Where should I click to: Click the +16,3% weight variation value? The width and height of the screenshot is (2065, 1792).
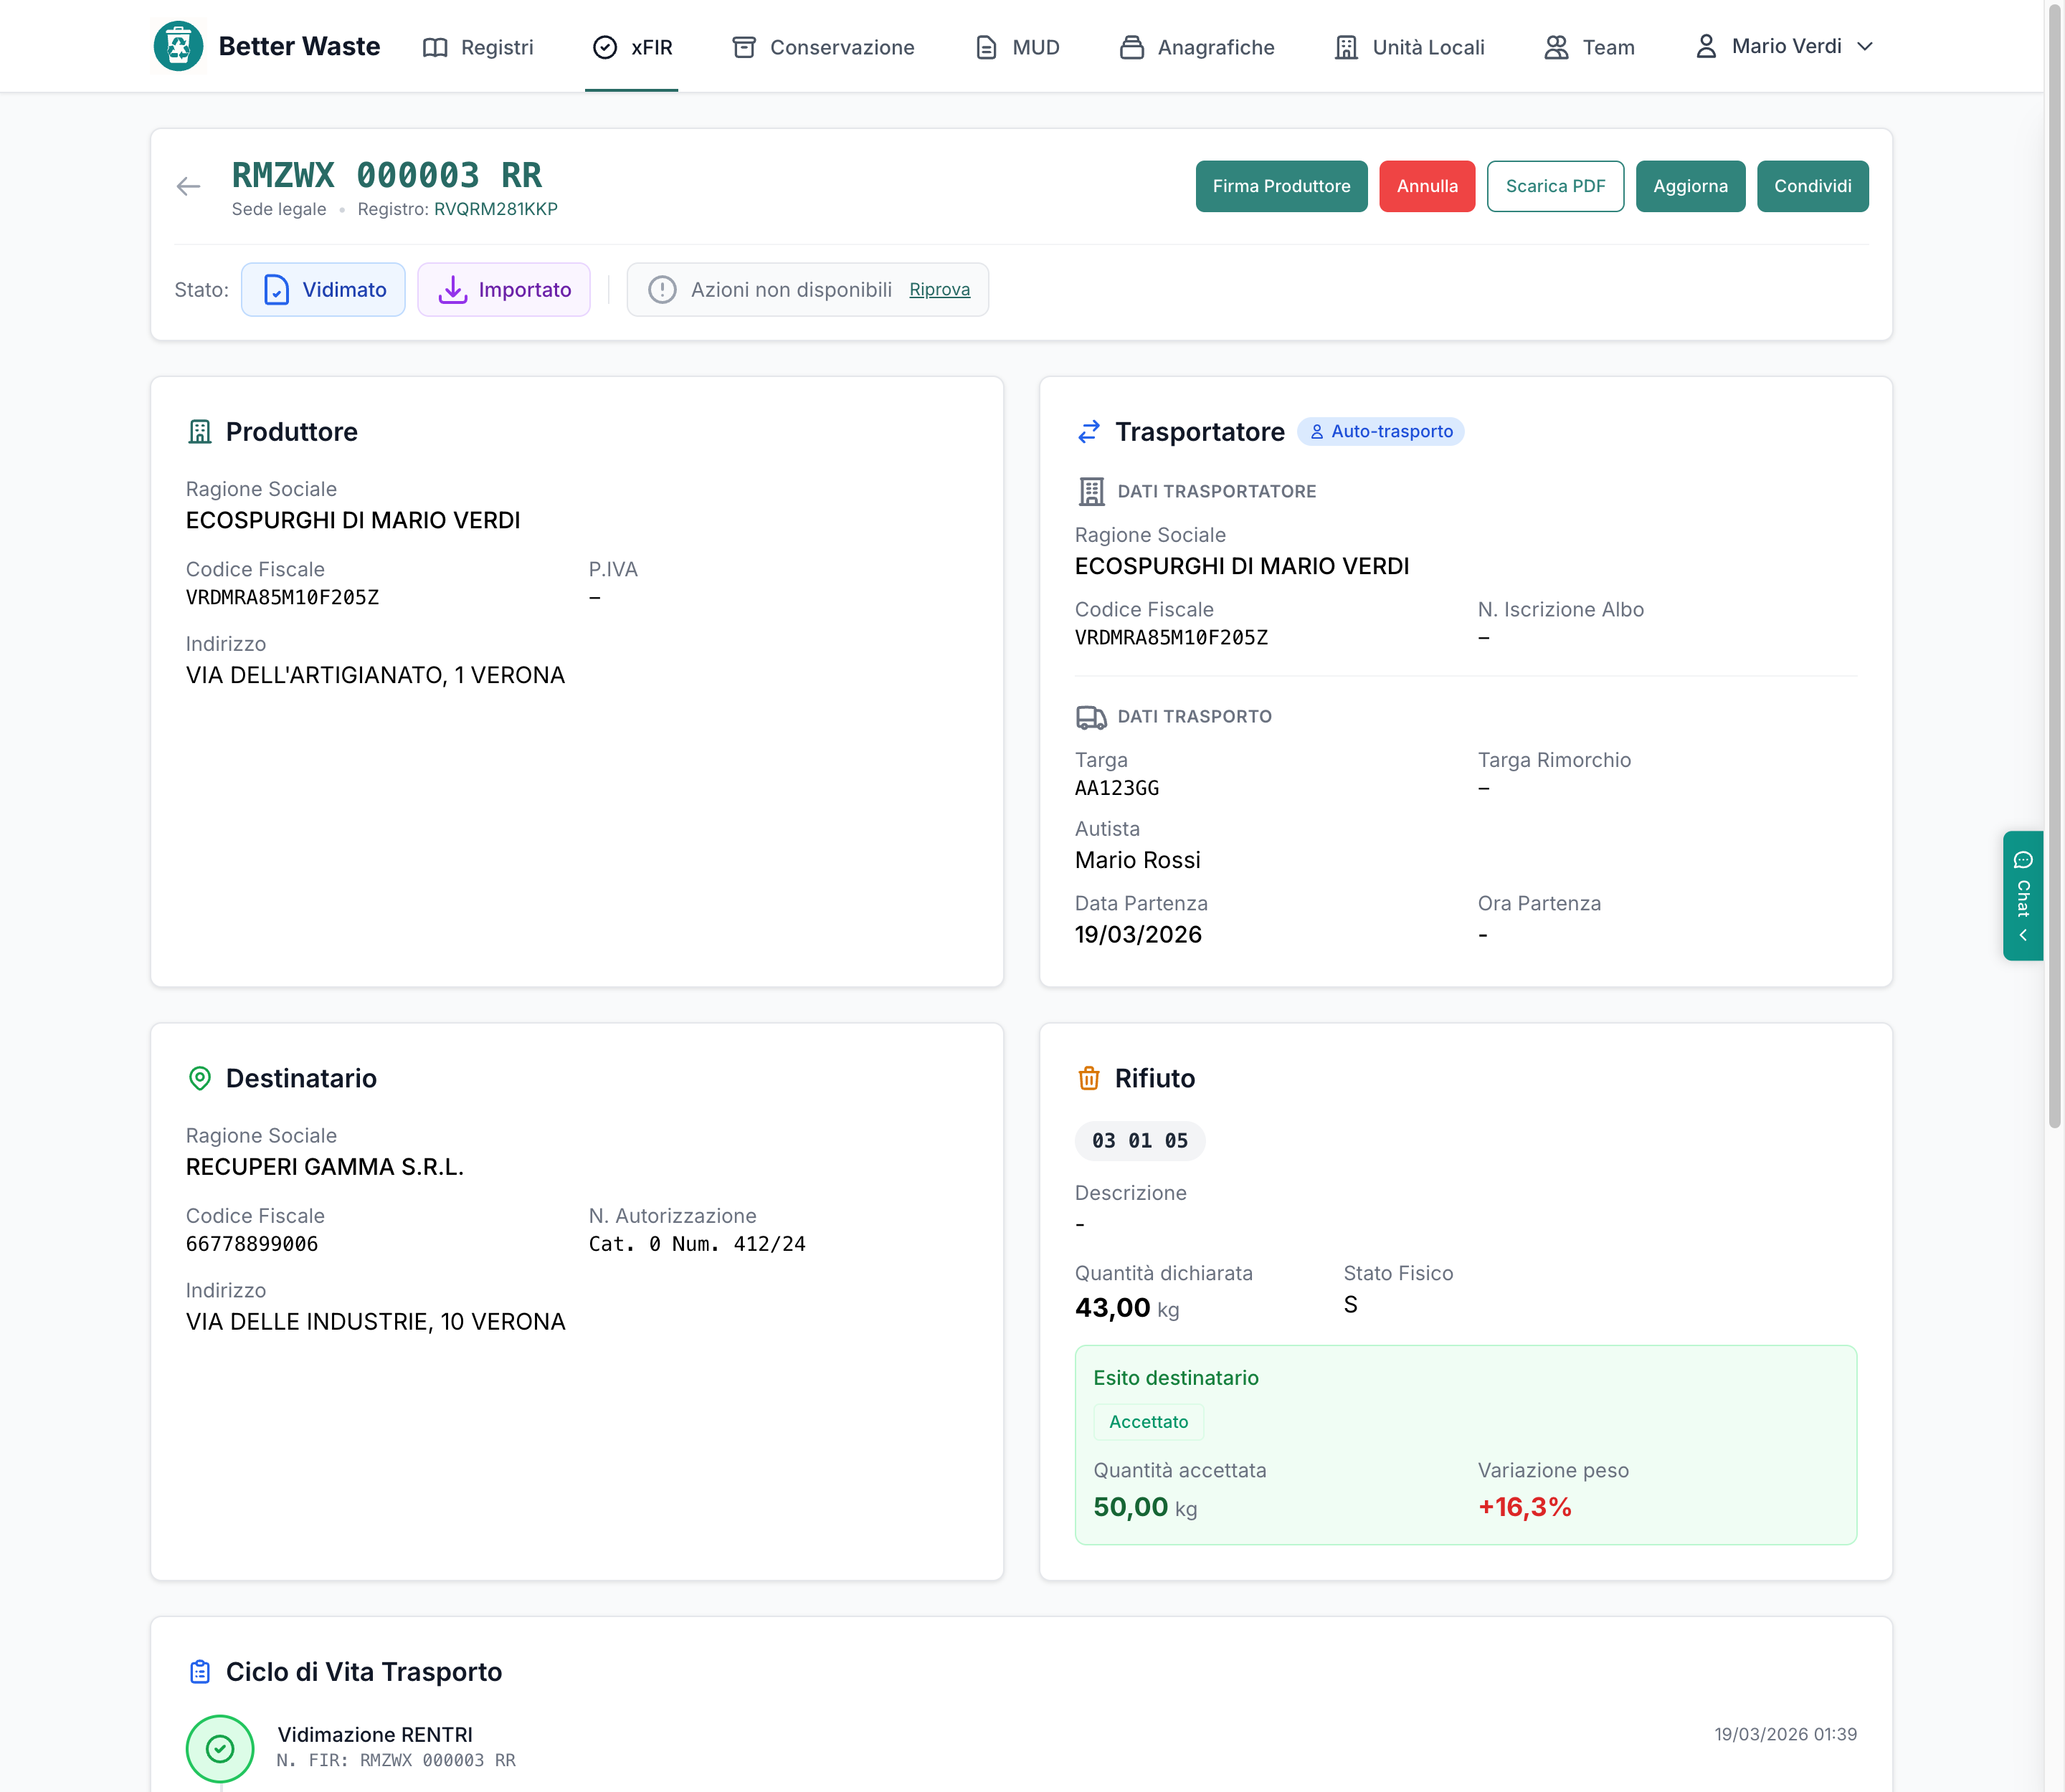tap(1525, 1507)
